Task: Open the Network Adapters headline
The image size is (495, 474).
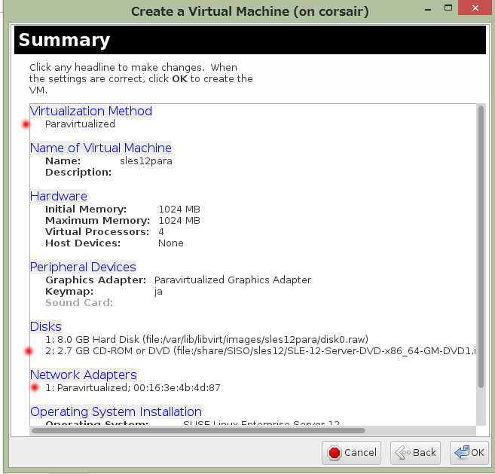Action: pyautogui.click(x=84, y=375)
